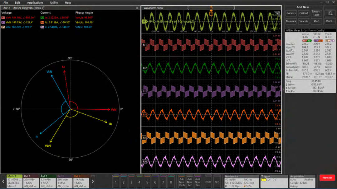Screen dimensions: 337x189
Task: Open the AFG function generator
Action: click(x=217, y=182)
